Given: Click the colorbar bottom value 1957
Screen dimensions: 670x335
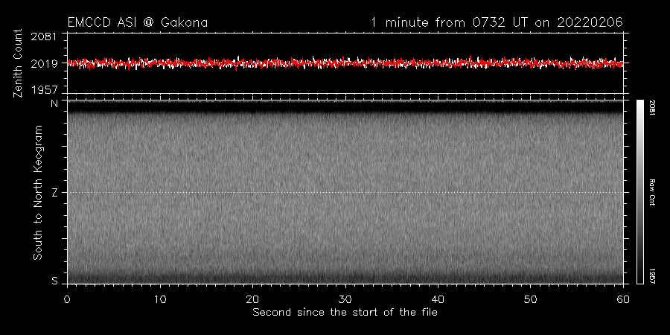Looking at the screenshot, I should pyautogui.click(x=652, y=276).
